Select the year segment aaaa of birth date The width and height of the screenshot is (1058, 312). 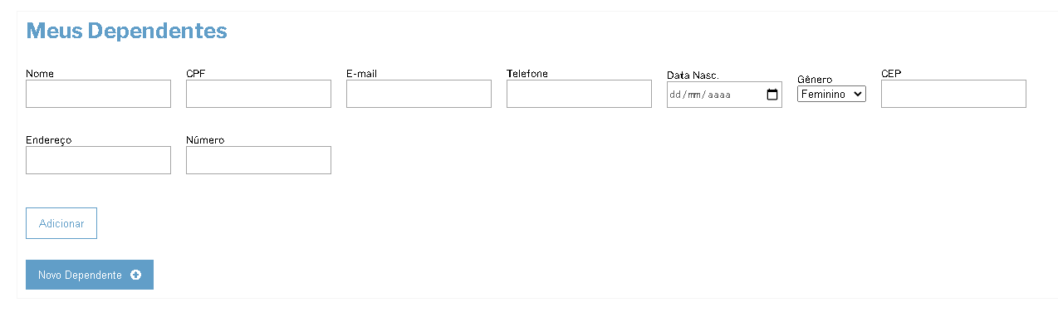tap(719, 95)
